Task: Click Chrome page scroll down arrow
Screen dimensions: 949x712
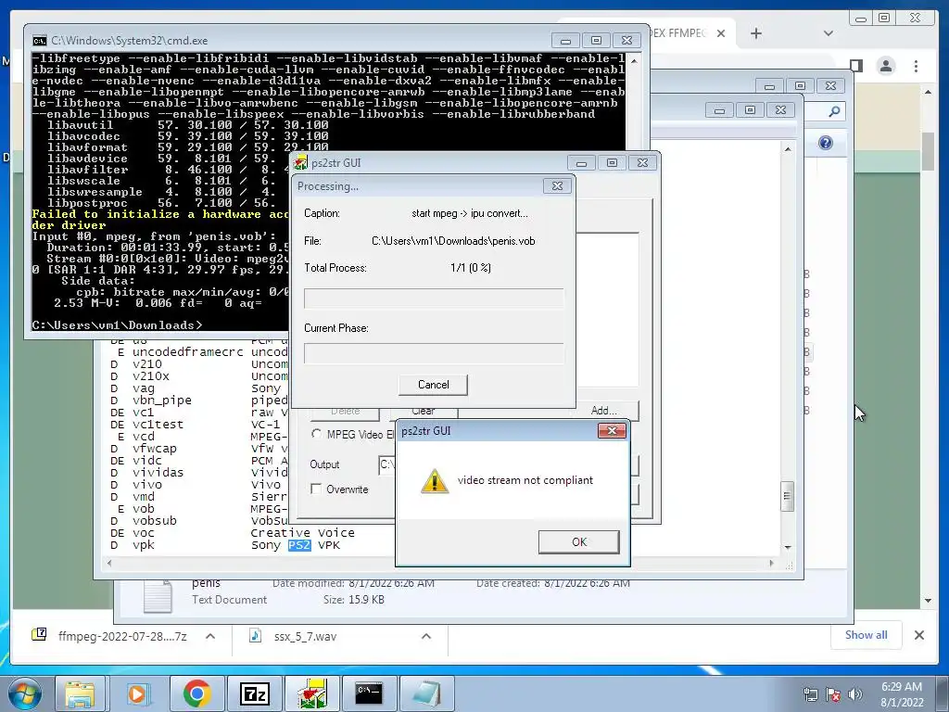Action: (928, 601)
